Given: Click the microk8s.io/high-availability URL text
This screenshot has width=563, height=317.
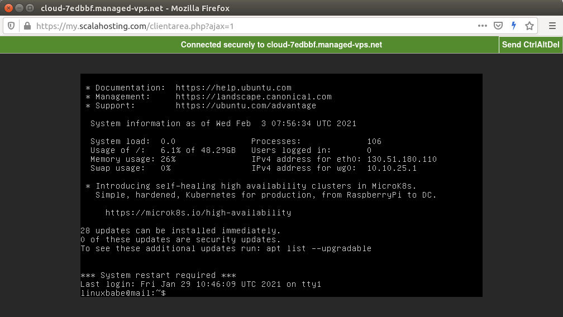Looking at the screenshot, I should pyautogui.click(x=198, y=213).
